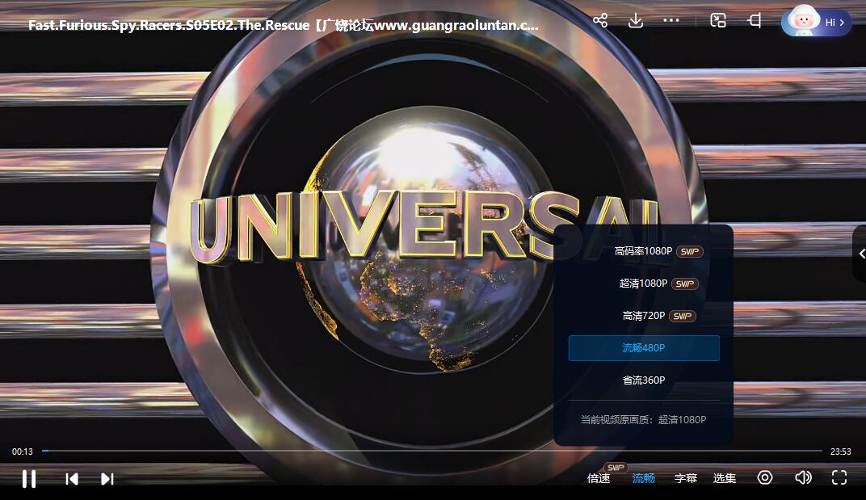Click the video title Fast.Furious.Spy.Racers text
The width and height of the screenshot is (866, 500).
pos(284,25)
